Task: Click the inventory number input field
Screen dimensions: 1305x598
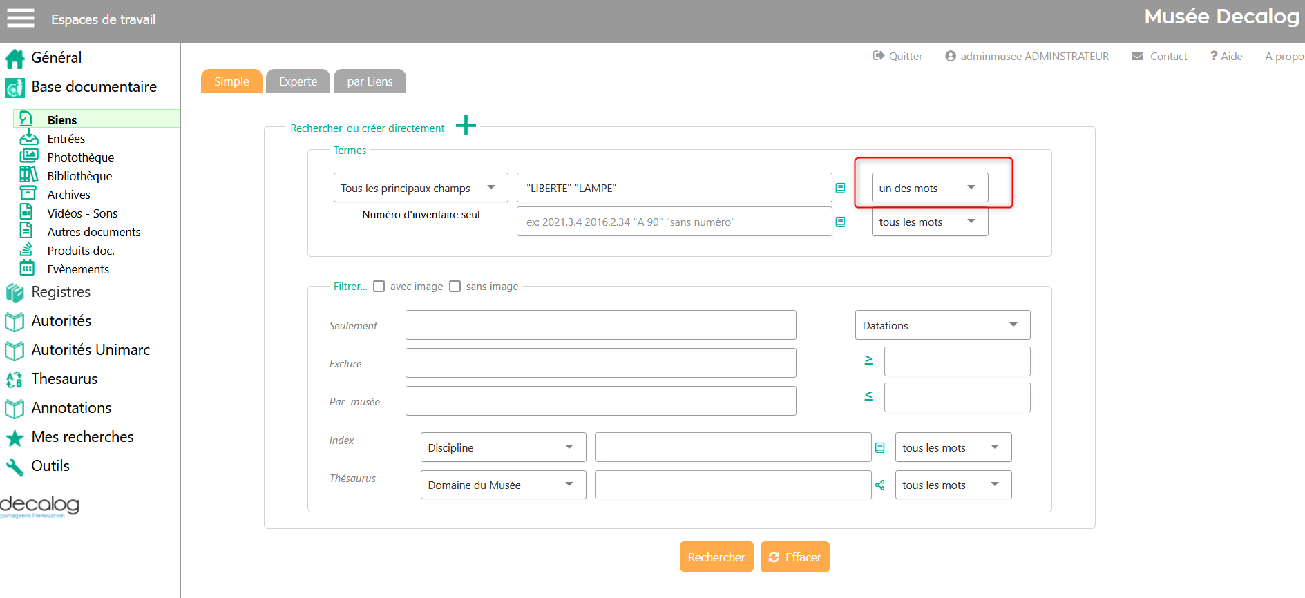Action: tap(674, 222)
